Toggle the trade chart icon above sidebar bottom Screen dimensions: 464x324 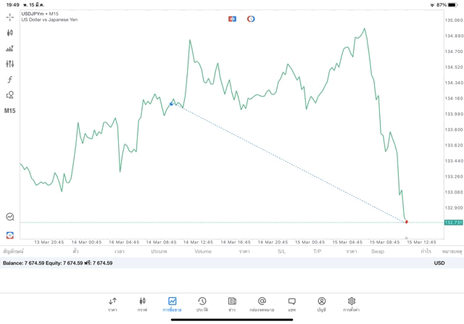[x=9, y=217]
